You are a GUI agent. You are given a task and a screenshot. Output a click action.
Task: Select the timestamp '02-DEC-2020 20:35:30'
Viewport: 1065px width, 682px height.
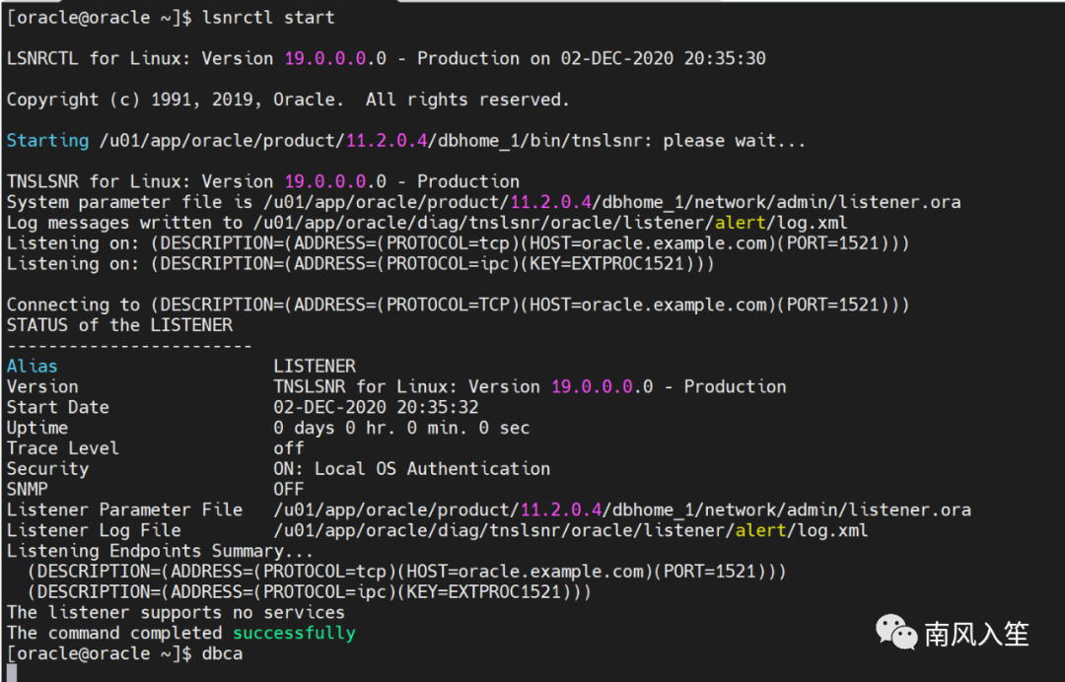coord(663,58)
